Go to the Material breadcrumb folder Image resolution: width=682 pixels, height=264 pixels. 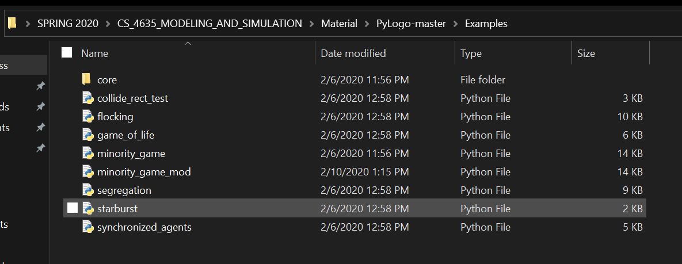tap(339, 24)
